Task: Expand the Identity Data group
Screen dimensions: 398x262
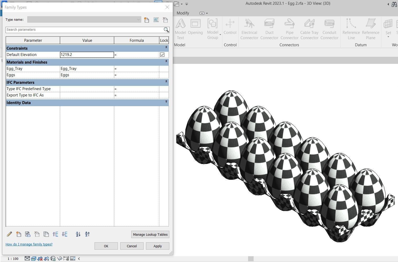Action: 166,102
